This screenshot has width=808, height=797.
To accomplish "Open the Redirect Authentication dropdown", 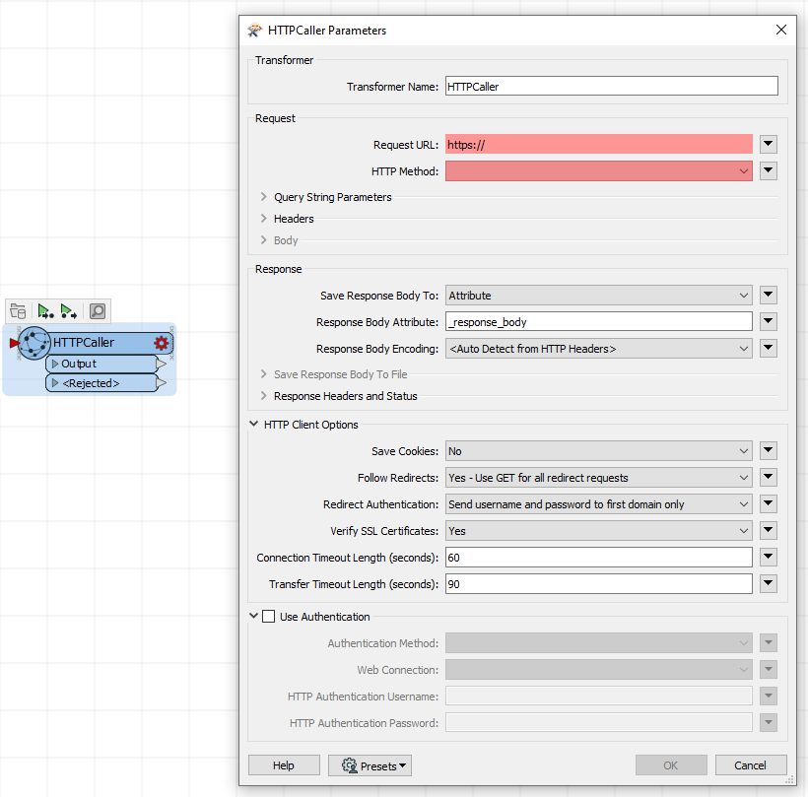I will [x=599, y=504].
